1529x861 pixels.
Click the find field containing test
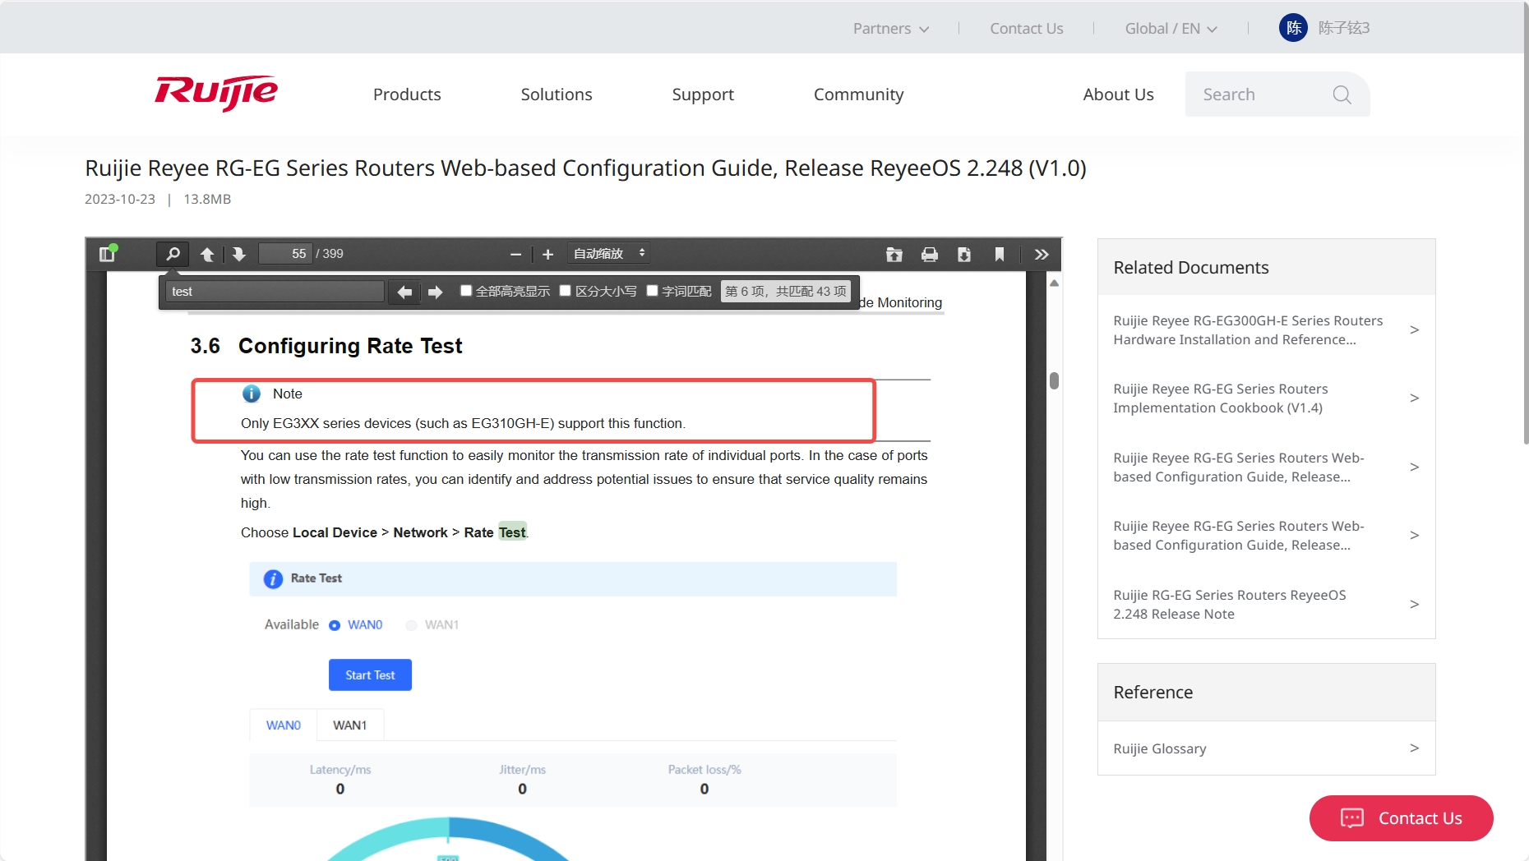[275, 292]
